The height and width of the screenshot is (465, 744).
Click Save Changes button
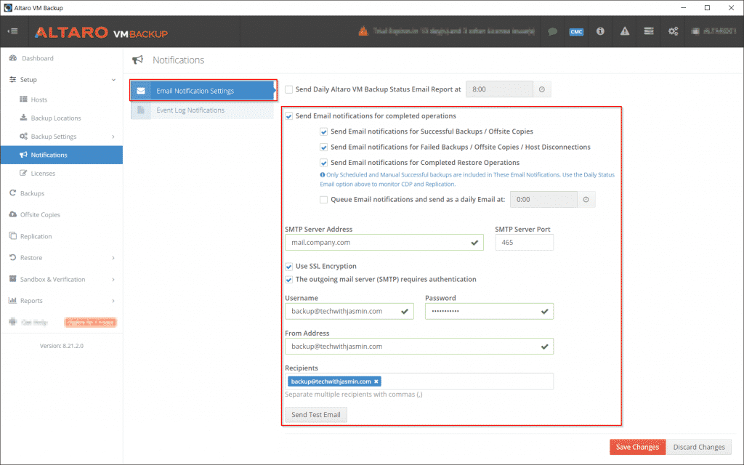click(x=638, y=447)
